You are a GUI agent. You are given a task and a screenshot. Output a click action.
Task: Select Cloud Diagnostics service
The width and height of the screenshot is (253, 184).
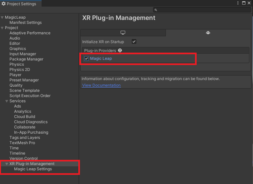(x=31, y=122)
